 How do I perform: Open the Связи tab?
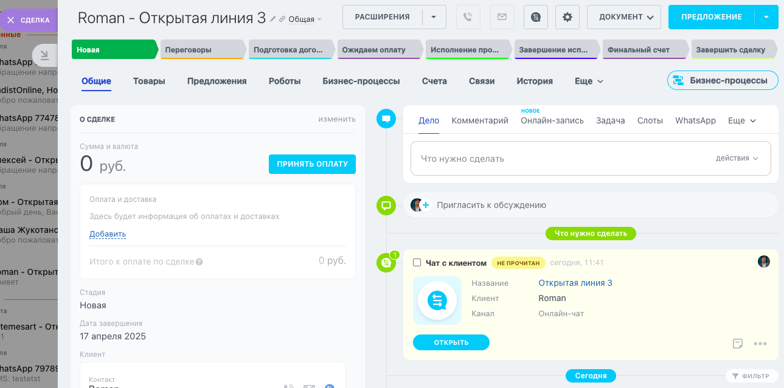[x=482, y=81]
